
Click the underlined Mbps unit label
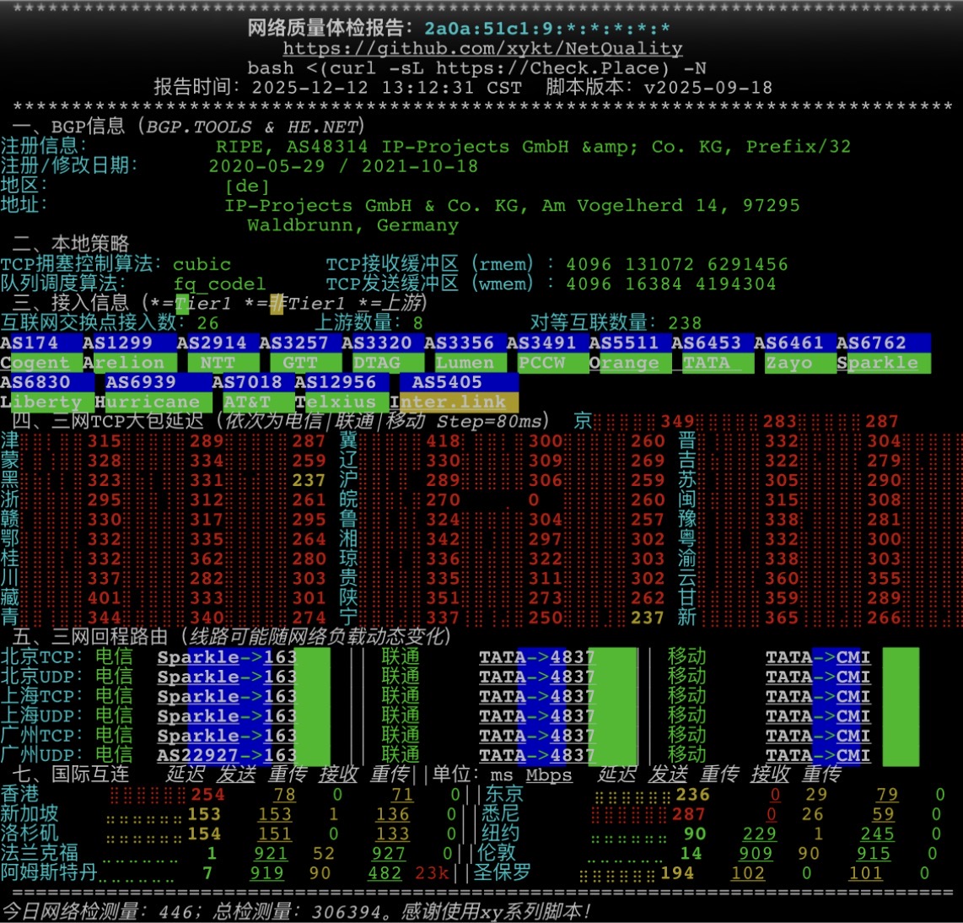click(549, 775)
